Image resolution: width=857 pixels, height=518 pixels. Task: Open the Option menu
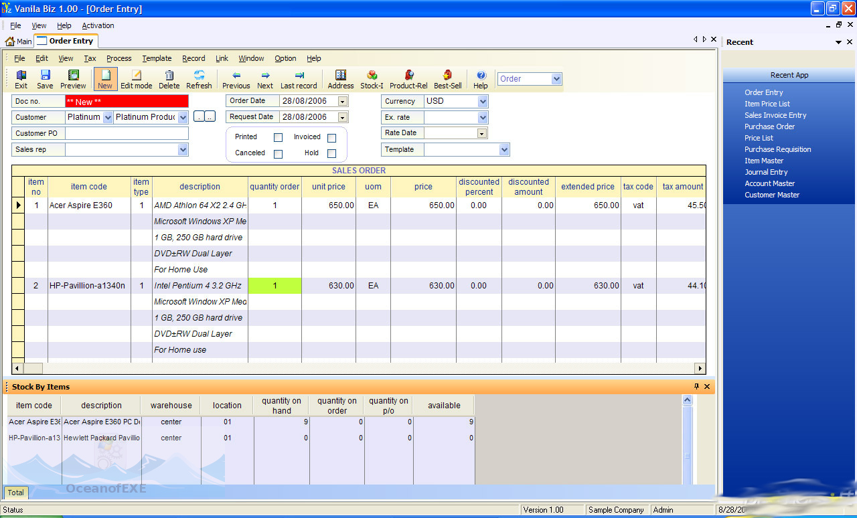pos(285,58)
